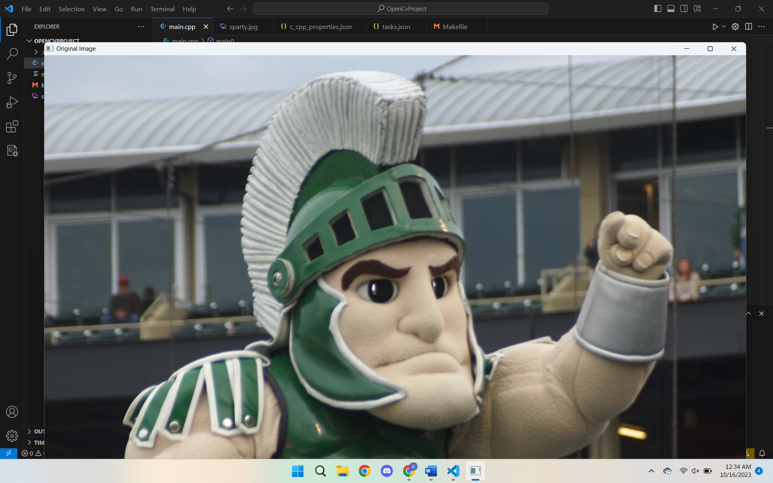
Task: Open the Source Control view
Action: click(12, 78)
